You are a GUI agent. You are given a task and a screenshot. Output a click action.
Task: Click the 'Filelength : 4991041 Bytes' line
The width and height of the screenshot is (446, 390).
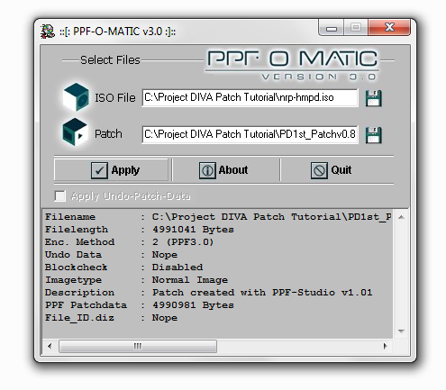point(140,230)
